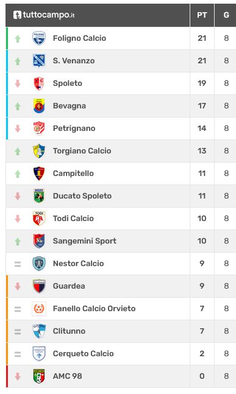The height and width of the screenshot is (394, 236).
Task: Open the Cerqueto Calcio team link
Action: [x=84, y=354]
